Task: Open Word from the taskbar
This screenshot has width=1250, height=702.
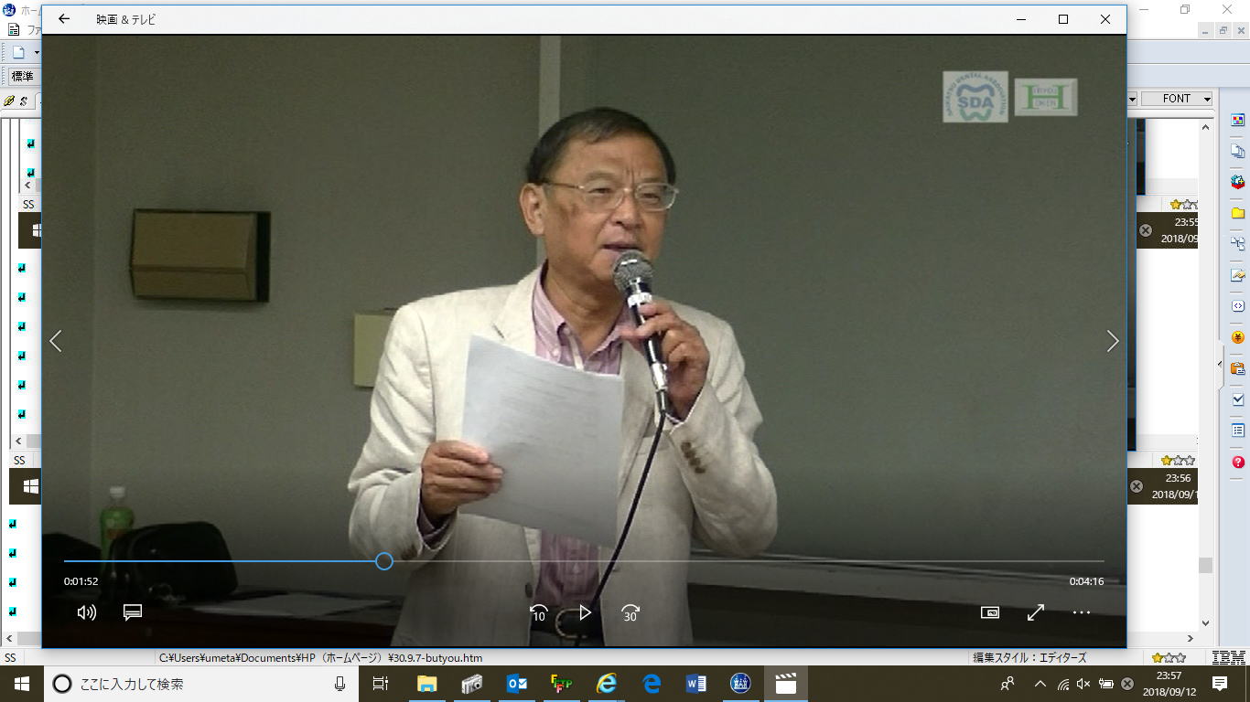Action: 695,683
